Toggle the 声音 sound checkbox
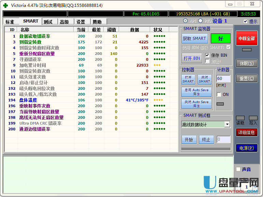 click(x=238, y=169)
